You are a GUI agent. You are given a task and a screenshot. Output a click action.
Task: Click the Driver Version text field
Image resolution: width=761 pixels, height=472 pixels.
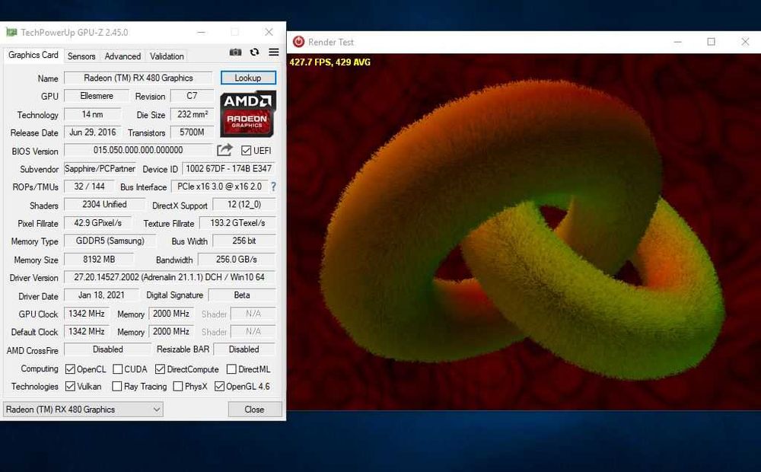point(170,277)
